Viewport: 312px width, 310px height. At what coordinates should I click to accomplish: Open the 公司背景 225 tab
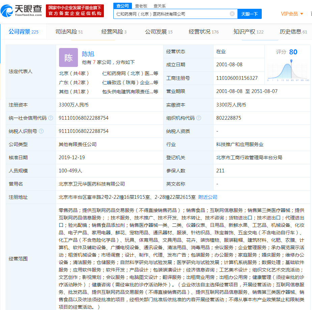(x=24, y=31)
